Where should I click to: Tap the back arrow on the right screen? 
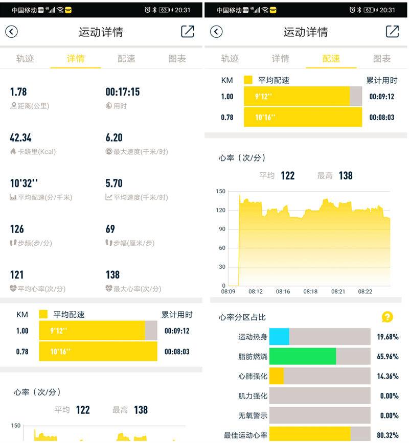pyautogui.click(x=216, y=32)
